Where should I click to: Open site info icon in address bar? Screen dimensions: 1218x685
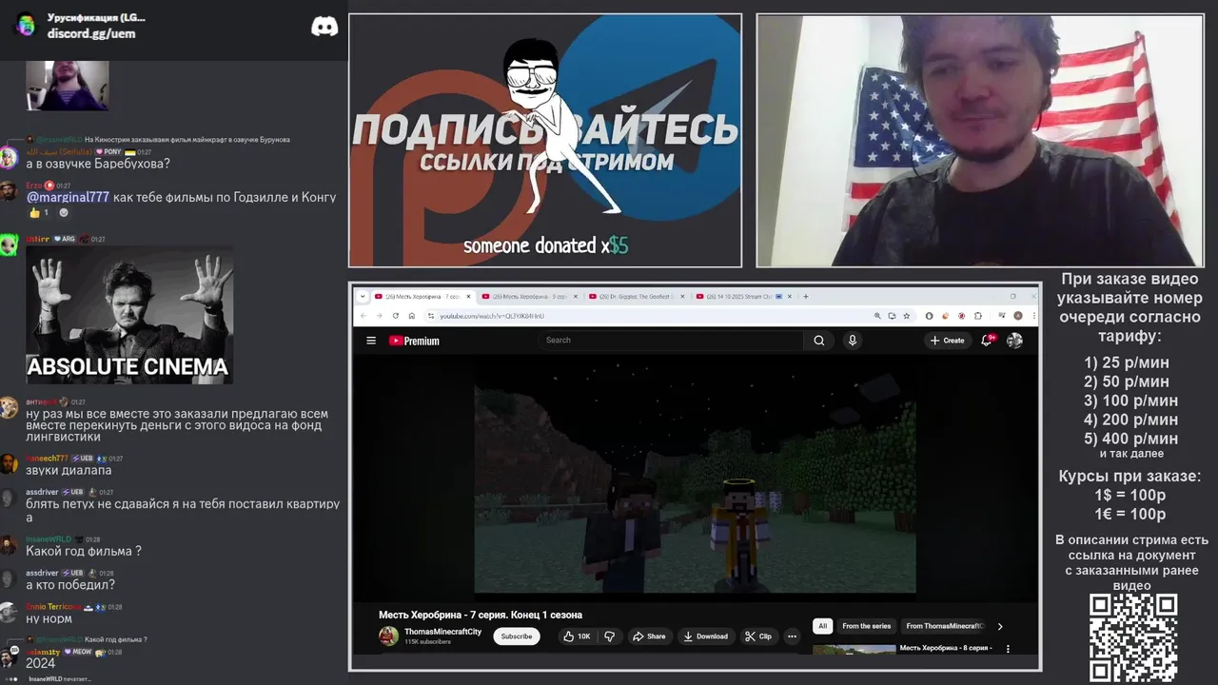coord(430,316)
